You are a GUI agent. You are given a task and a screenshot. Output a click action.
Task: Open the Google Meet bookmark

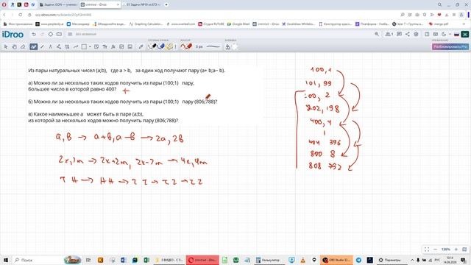pyautogui.click(x=238, y=24)
